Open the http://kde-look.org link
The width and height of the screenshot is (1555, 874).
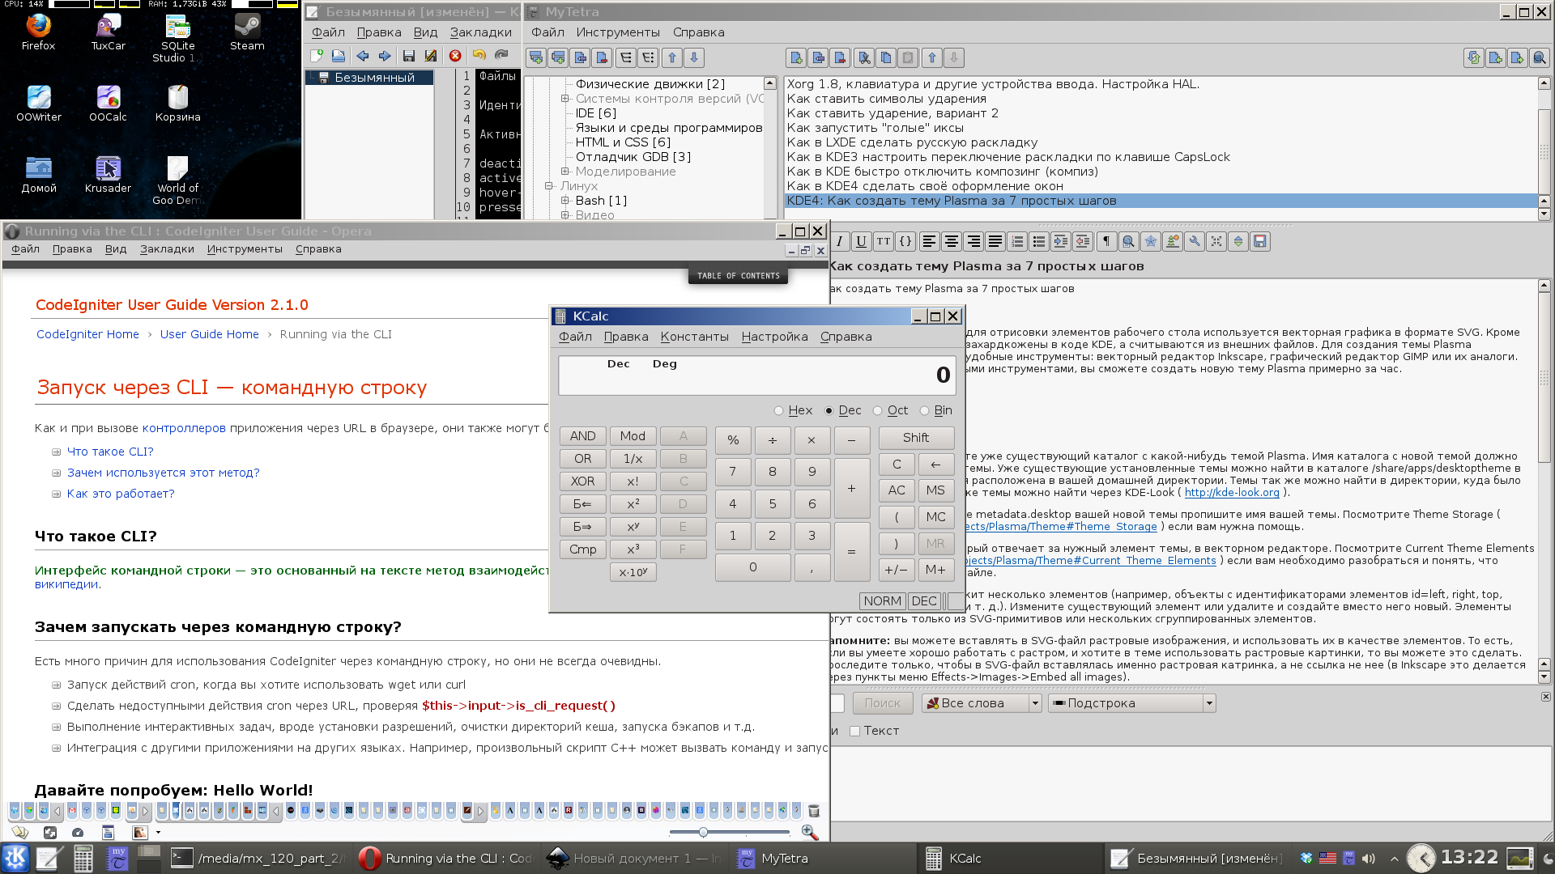click(1232, 493)
